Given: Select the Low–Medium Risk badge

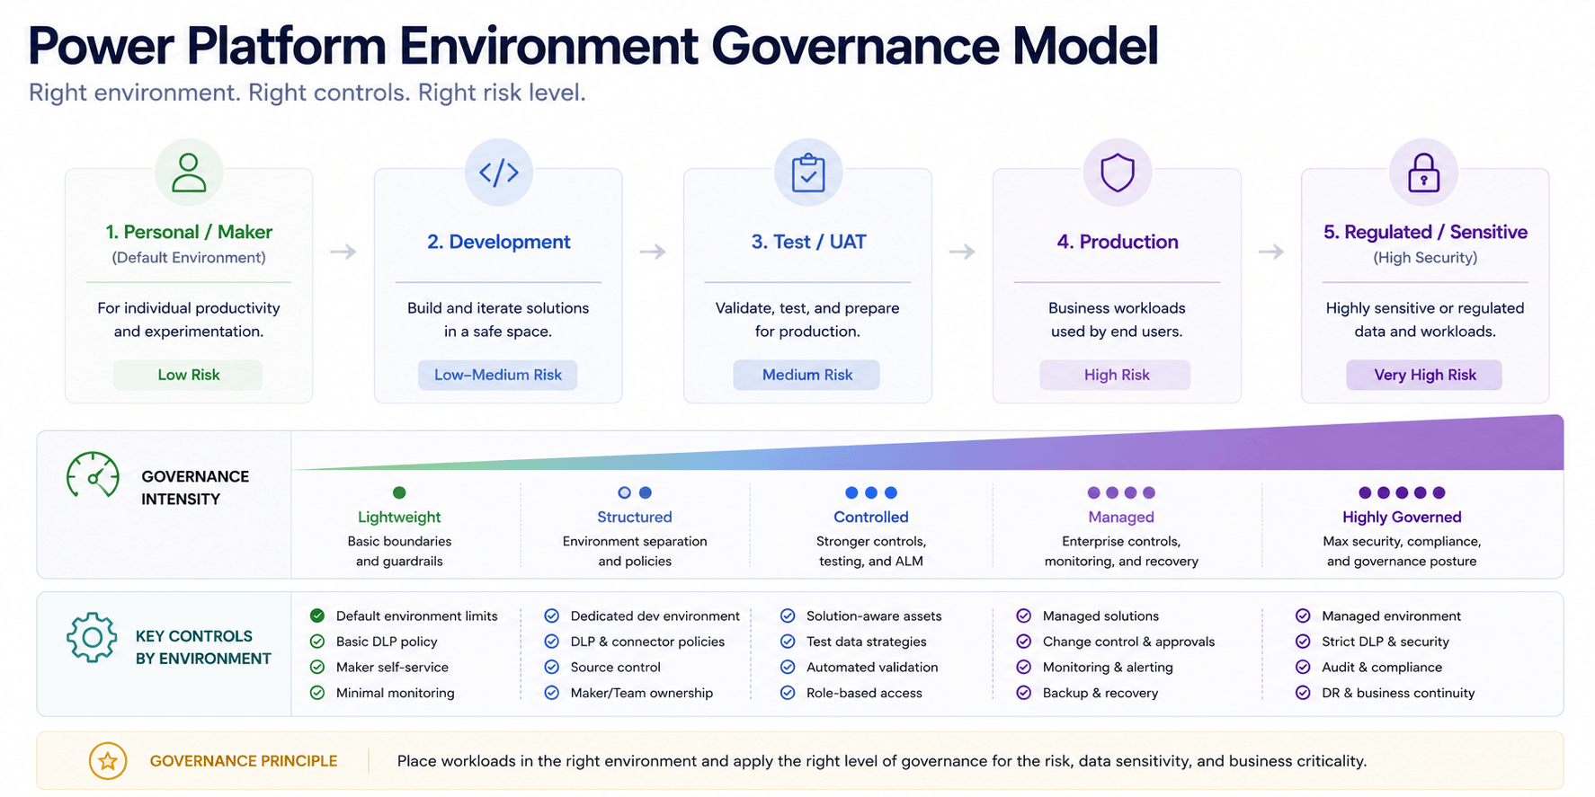Looking at the screenshot, I should 497,375.
